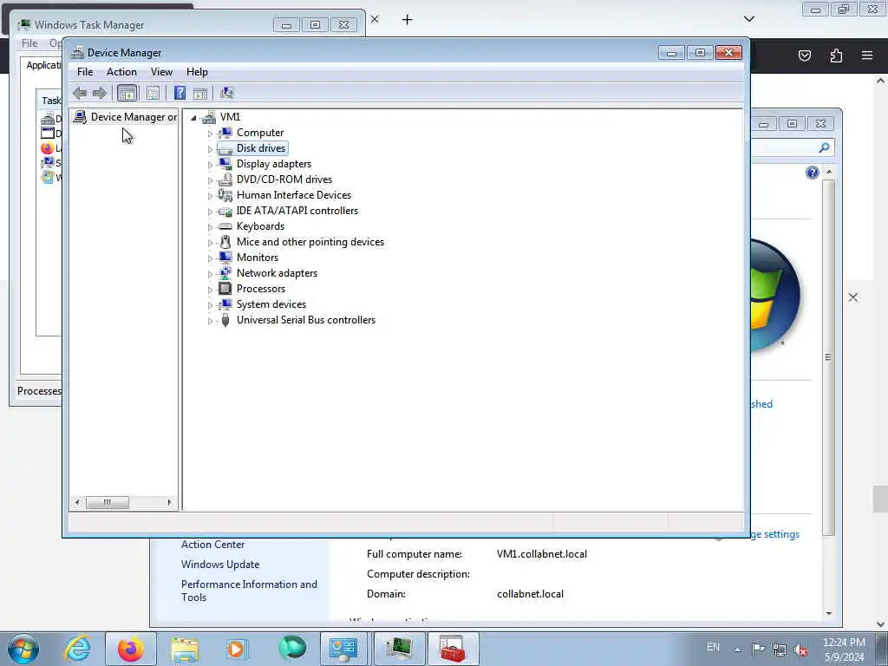Click the Human Interface Devices icon
Screen dimensions: 888x666
pyautogui.click(x=225, y=195)
